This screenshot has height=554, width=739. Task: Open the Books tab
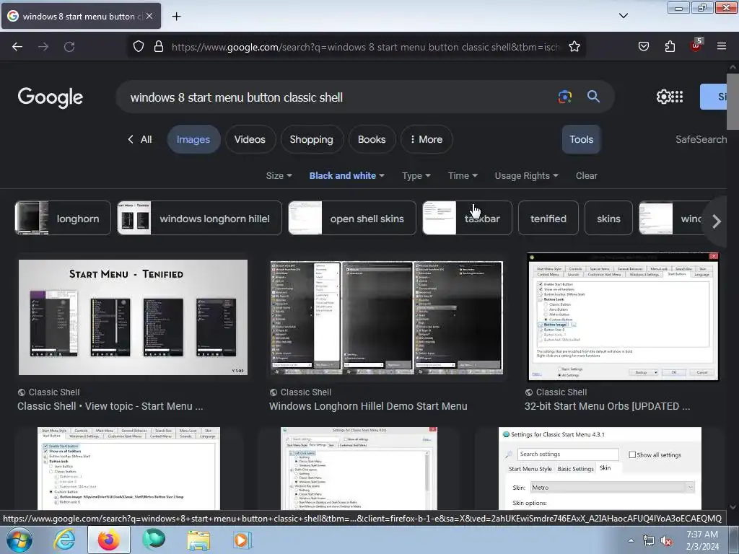point(372,139)
